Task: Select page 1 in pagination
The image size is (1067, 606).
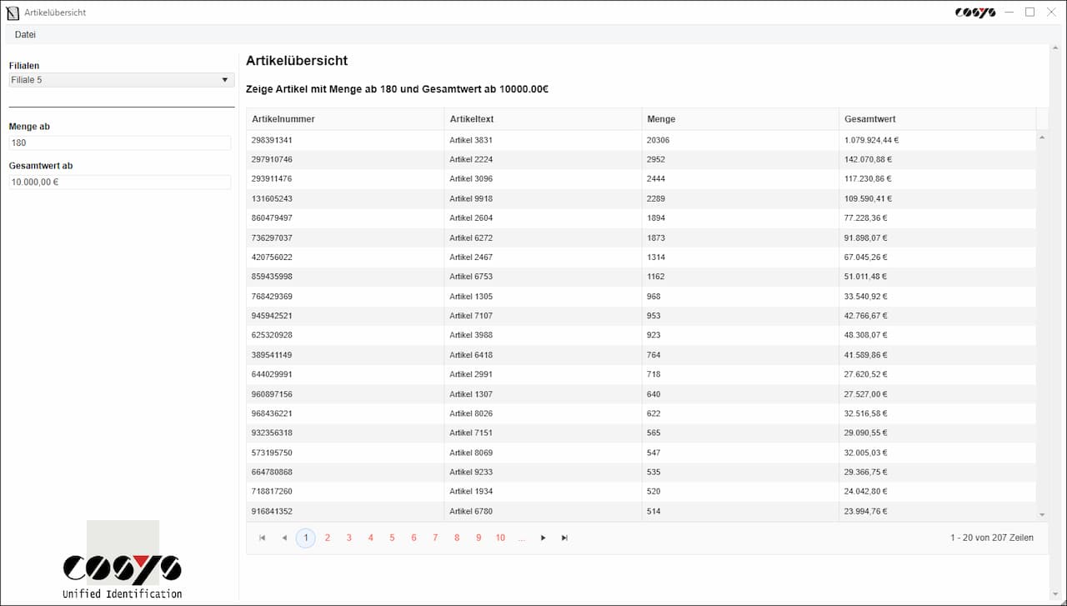Action: tap(306, 538)
